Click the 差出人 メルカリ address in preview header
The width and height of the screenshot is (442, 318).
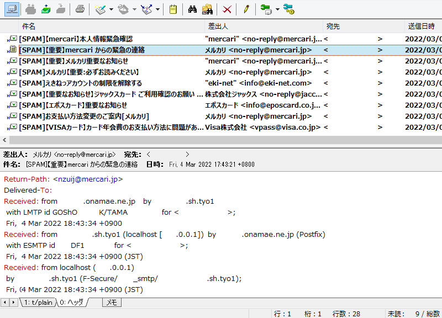click(x=74, y=155)
